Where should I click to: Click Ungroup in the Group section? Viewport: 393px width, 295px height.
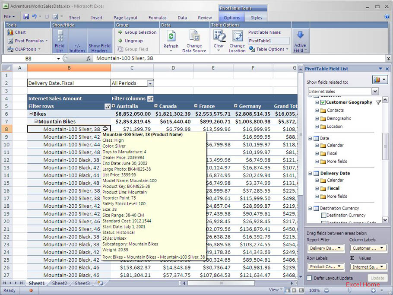(x=130, y=41)
